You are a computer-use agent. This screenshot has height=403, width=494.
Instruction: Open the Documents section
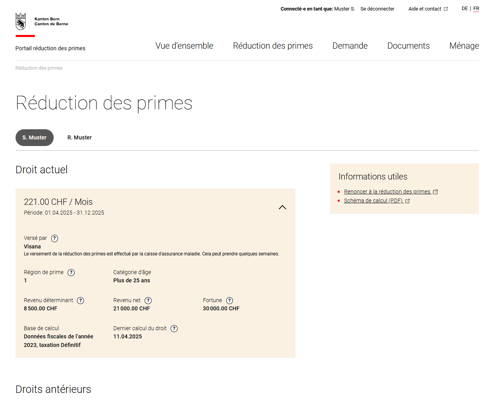pyautogui.click(x=408, y=46)
